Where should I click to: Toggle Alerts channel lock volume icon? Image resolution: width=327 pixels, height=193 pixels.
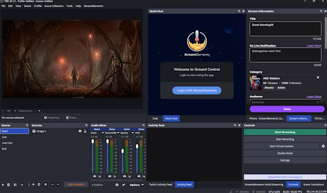tap(100, 176)
